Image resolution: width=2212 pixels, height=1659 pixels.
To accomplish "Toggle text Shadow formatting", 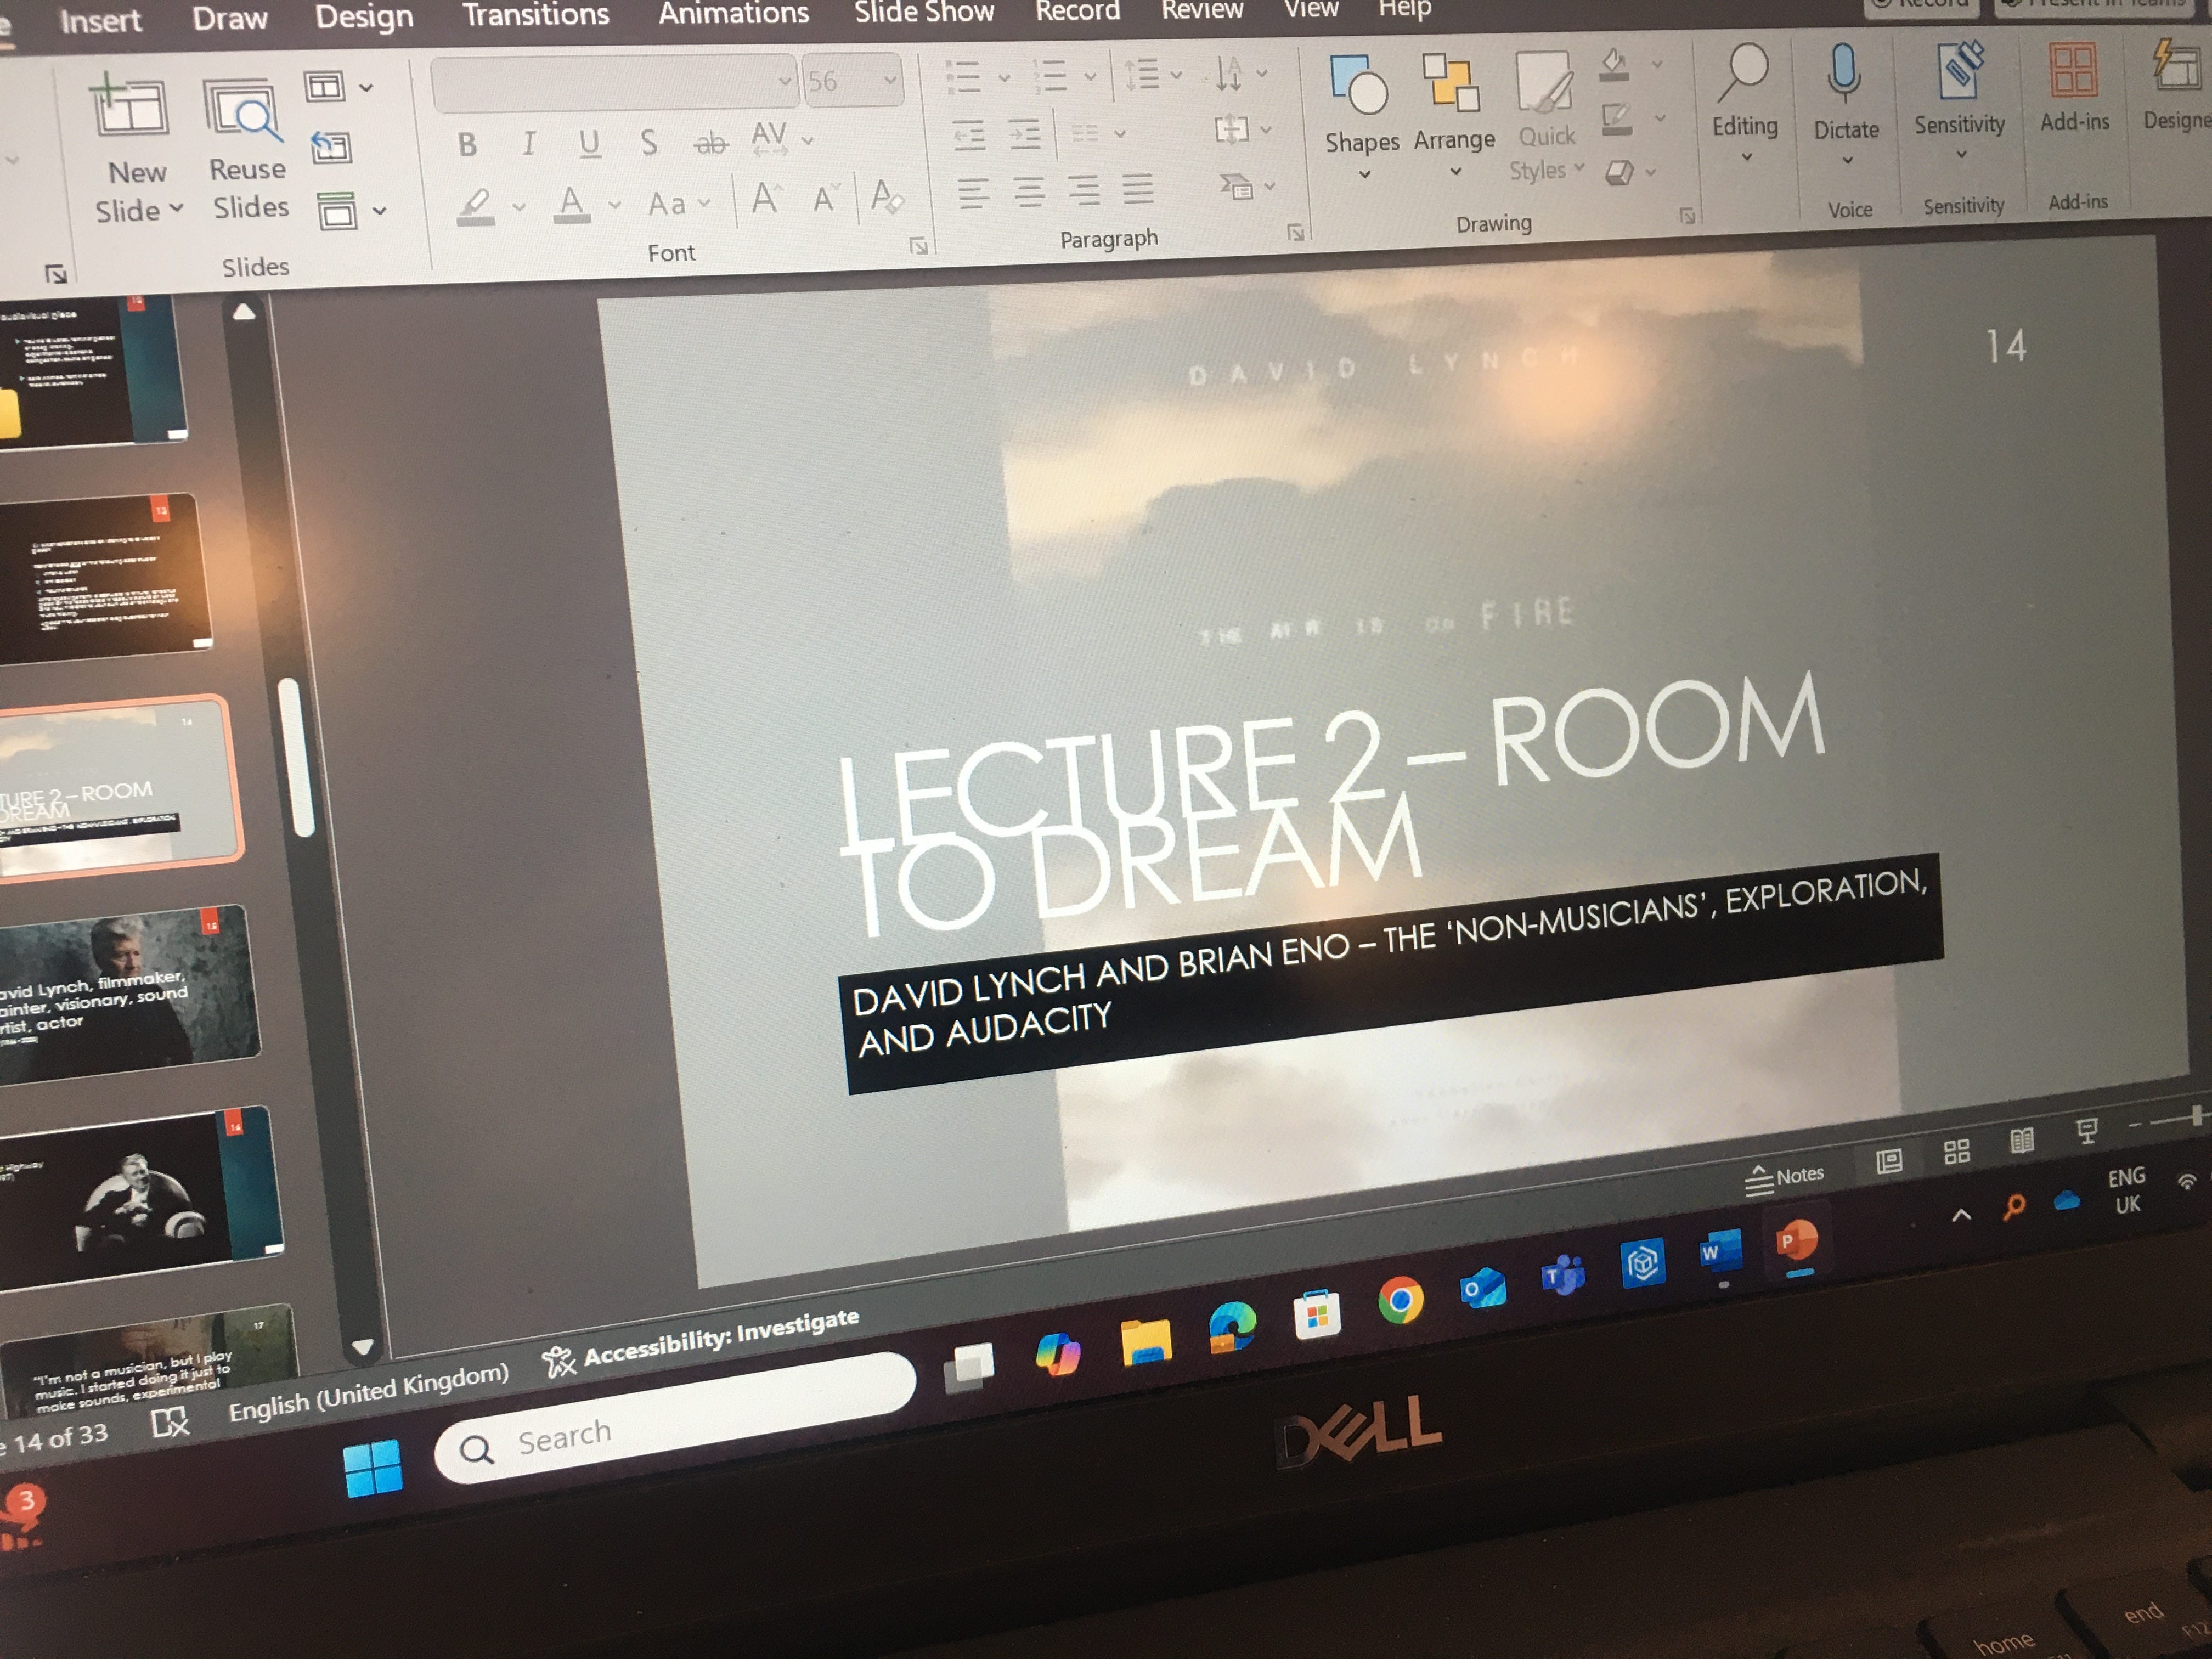I will tap(649, 143).
